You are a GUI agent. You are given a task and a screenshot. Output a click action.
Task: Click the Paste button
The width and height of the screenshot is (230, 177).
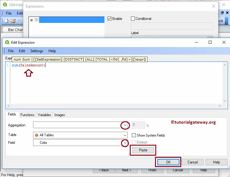click(x=143, y=150)
